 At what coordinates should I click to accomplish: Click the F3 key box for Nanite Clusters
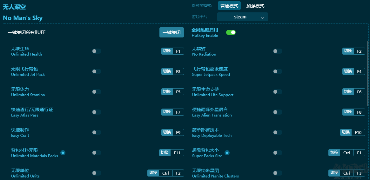coord(359,173)
